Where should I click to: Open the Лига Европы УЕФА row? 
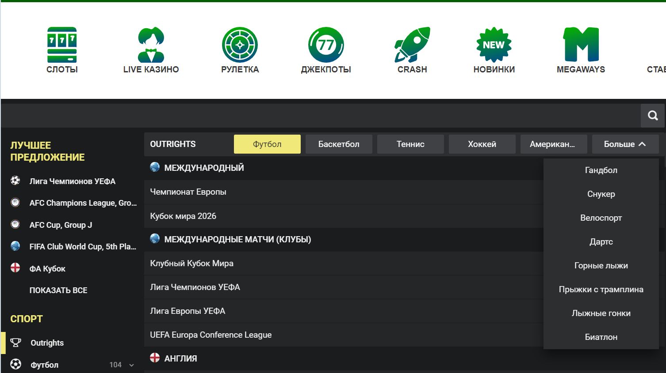pos(344,311)
